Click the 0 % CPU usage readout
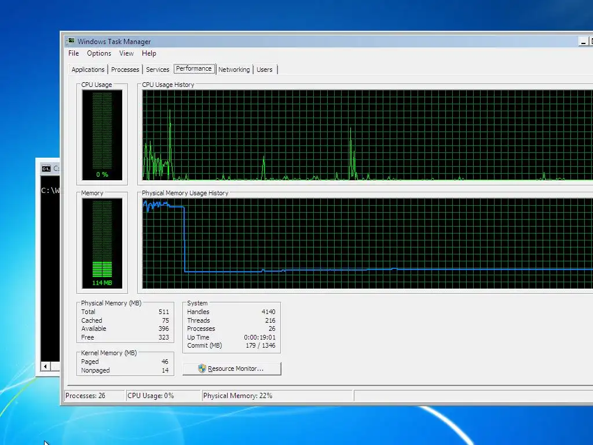Image resolution: width=593 pixels, height=445 pixels. pyautogui.click(x=102, y=174)
